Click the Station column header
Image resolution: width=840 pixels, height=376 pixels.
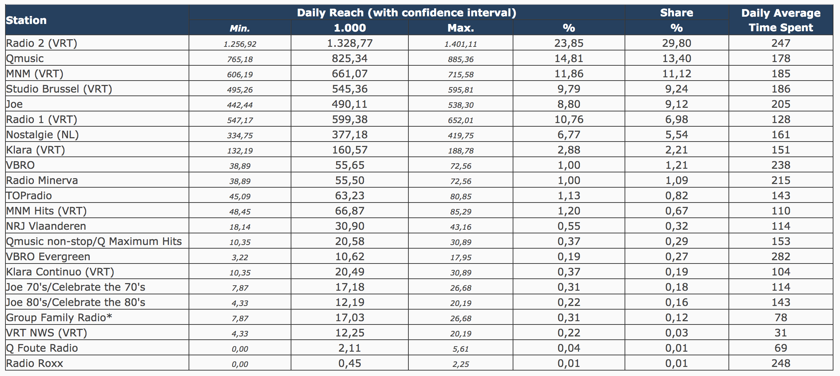(x=26, y=20)
